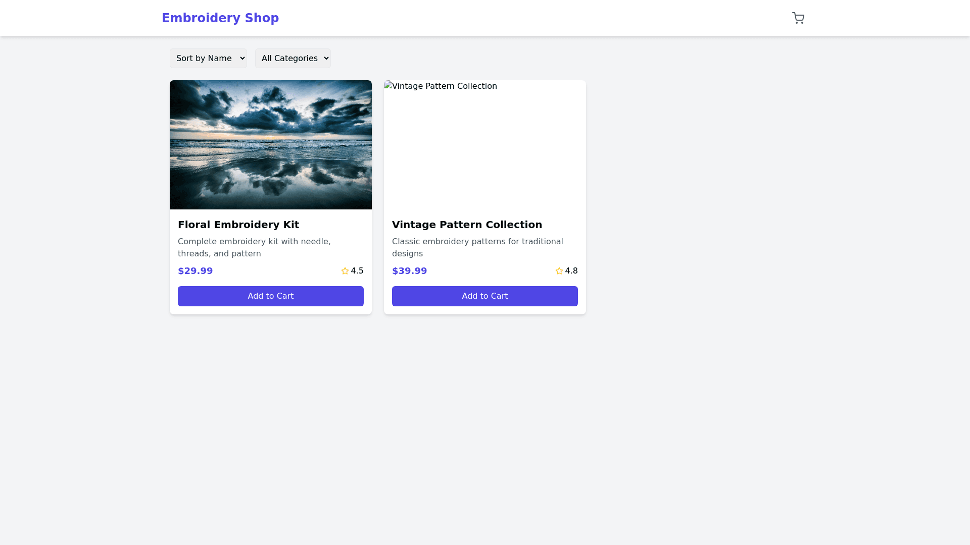Open the shopping cart icon
This screenshot has width=970, height=545.
pyautogui.click(x=798, y=18)
